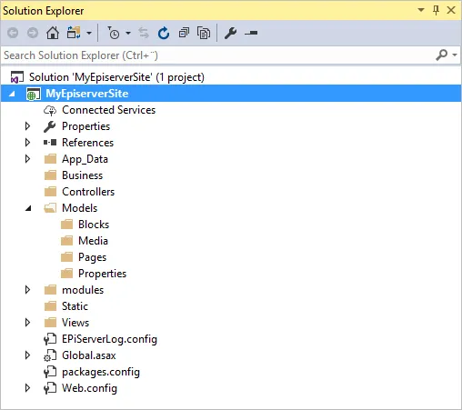This screenshot has width=462, height=410.
Task: Collapse the Models folder
Action: 28,208
